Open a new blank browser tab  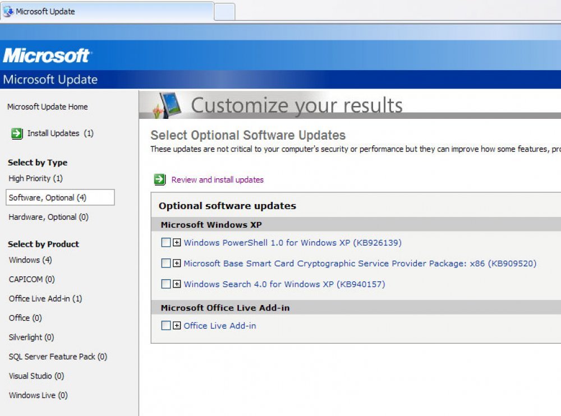pos(224,12)
